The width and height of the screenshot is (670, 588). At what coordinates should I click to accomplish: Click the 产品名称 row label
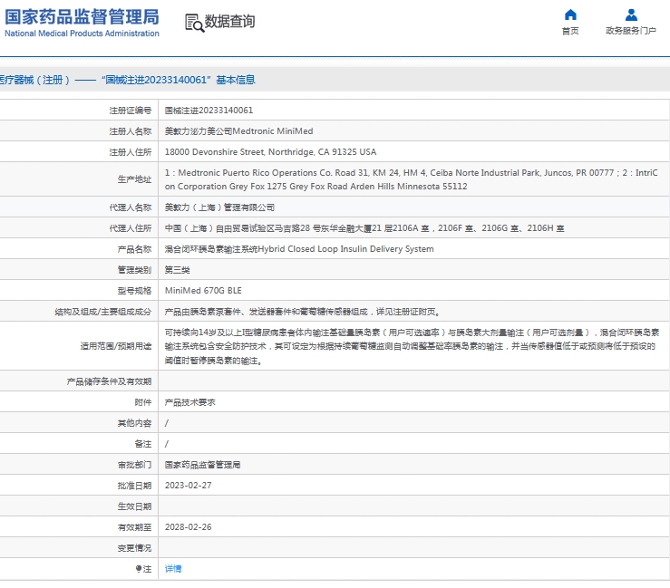point(134,249)
